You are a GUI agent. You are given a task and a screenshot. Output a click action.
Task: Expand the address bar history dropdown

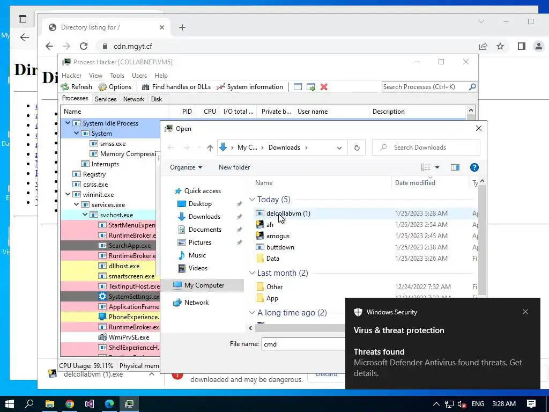[x=339, y=148]
